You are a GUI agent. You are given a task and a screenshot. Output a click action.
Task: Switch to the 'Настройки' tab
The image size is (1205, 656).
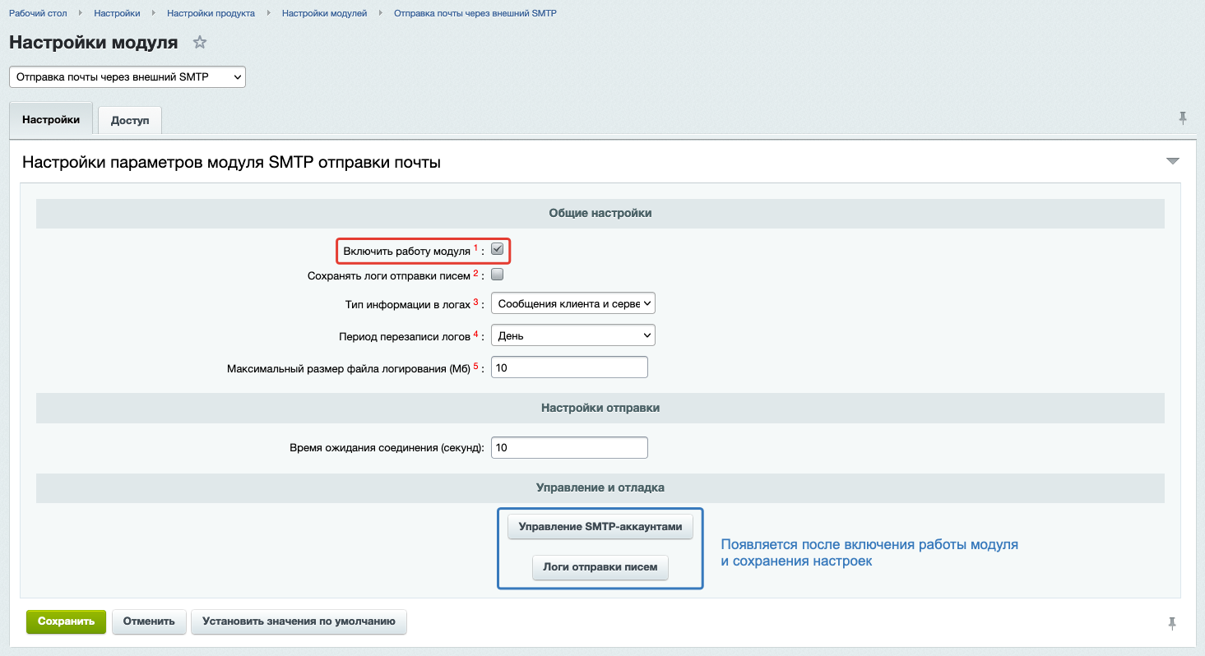click(x=51, y=119)
